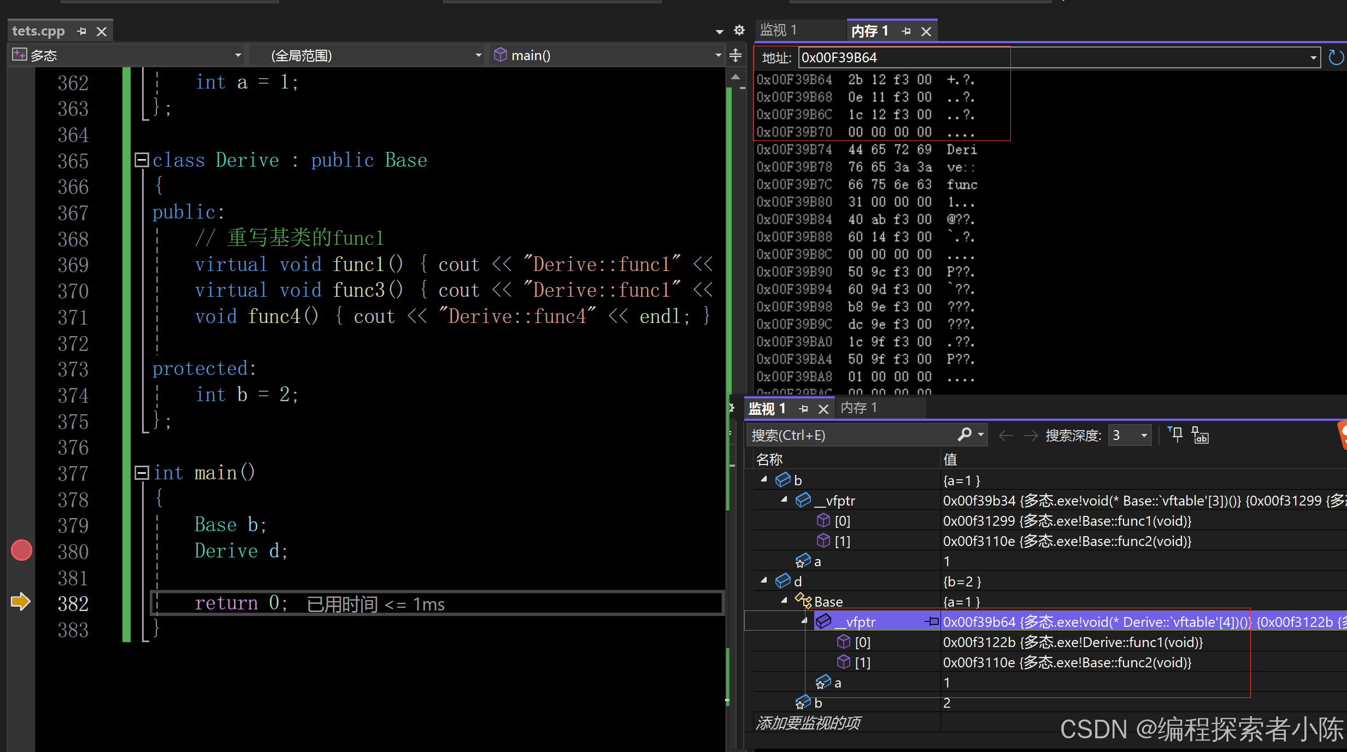The width and height of the screenshot is (1347, 752).
Task: Click the watch text format icon
Action: click(1200, 436)
